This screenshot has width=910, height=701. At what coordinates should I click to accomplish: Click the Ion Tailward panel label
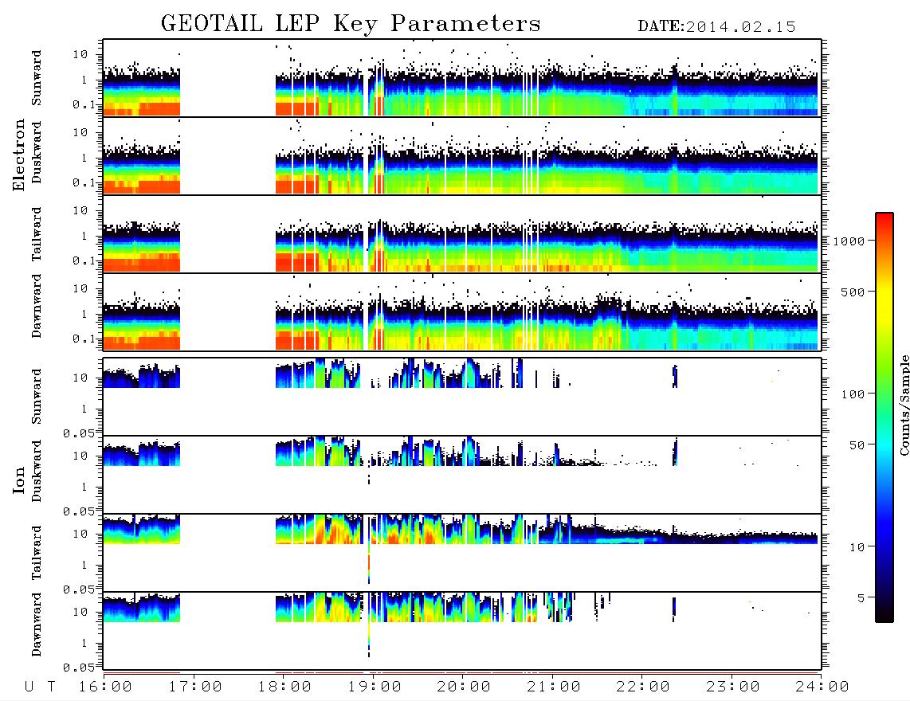click(x=37, y=553)
